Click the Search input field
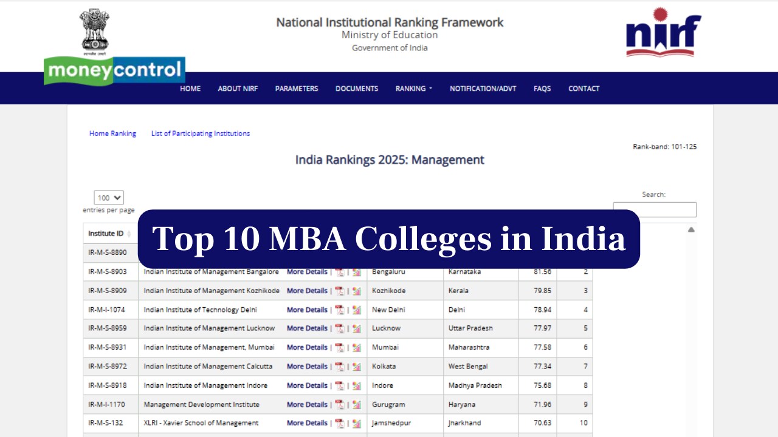 pos(655,209)
